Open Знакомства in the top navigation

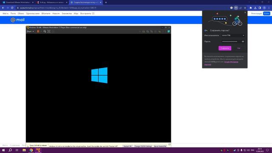point(67,13)
